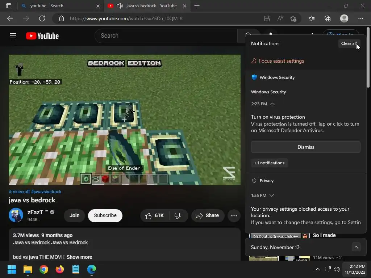371x278 pixels.
Task: Click the Windows Security shield header
Action: [x=273, y=77]
